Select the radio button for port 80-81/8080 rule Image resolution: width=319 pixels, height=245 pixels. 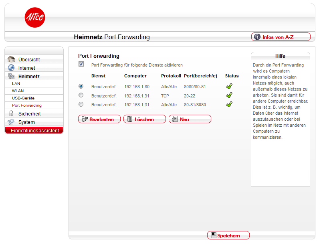coord(81,104)
